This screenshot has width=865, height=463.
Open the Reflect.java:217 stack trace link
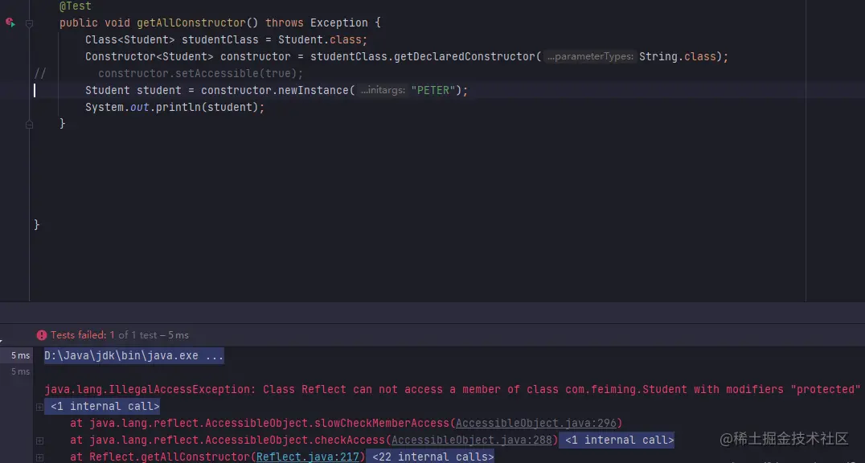(308, 457)
